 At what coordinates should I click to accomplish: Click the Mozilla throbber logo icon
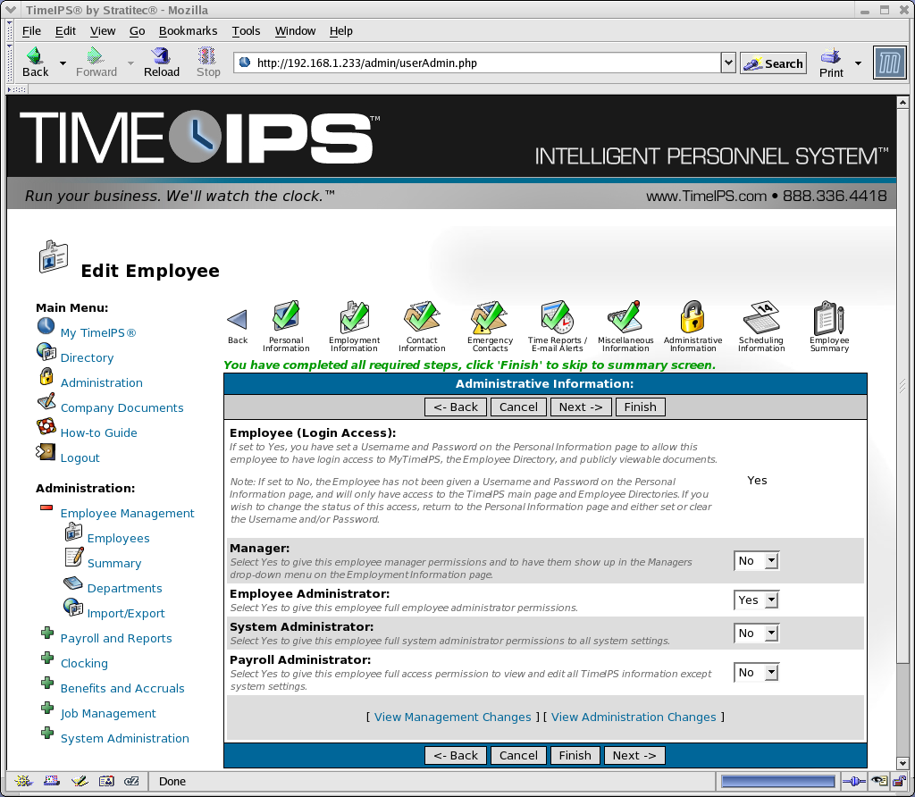889,63
